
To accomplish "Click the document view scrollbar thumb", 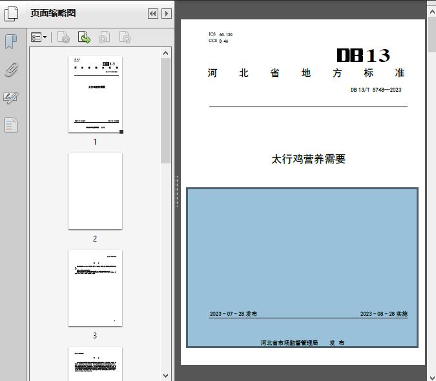I will click(x=432, y=34).
